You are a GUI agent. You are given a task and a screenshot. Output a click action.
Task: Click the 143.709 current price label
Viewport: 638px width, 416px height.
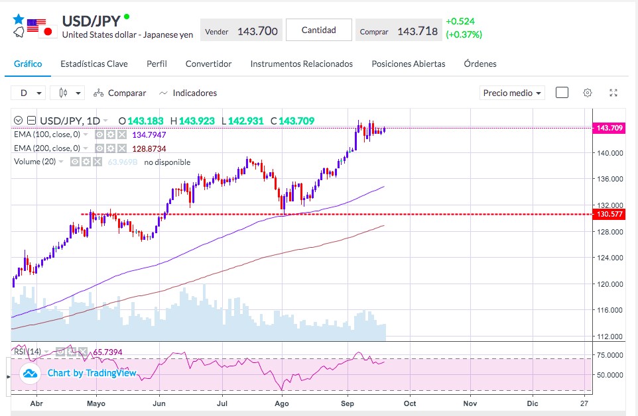tap(609, 128)
